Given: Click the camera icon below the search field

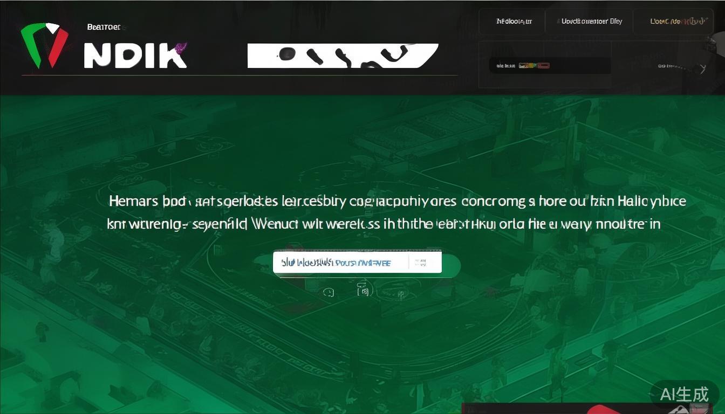Looking at the screenshot, I should [364, 291].
